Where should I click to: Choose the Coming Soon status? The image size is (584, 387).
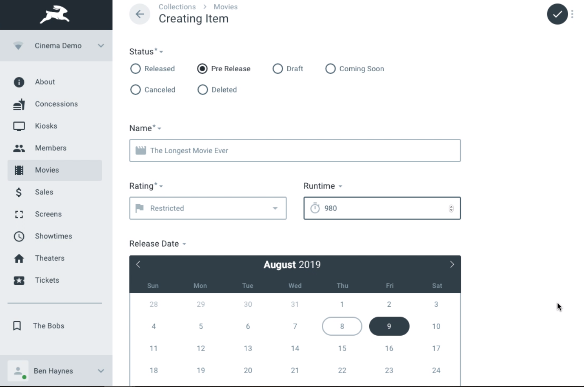click(x=330, y=69)
